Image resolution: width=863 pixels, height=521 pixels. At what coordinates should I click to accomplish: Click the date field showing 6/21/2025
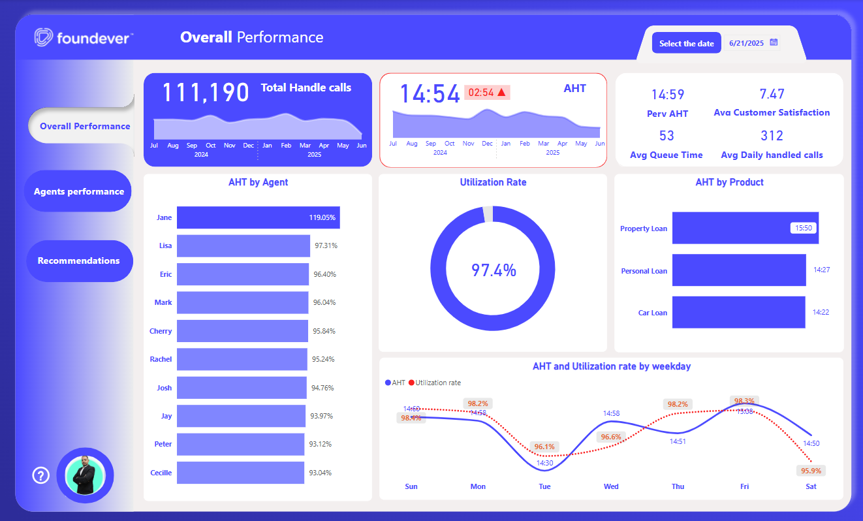[746, 43]
